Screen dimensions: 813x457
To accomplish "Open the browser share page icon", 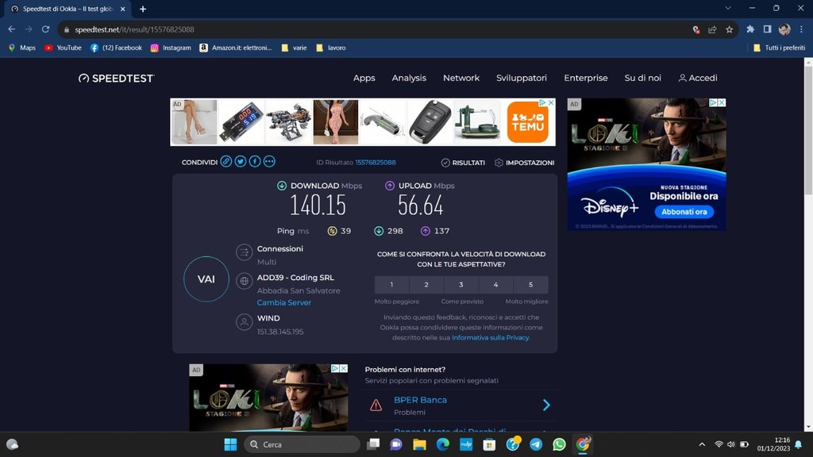I will pos(712,29).
